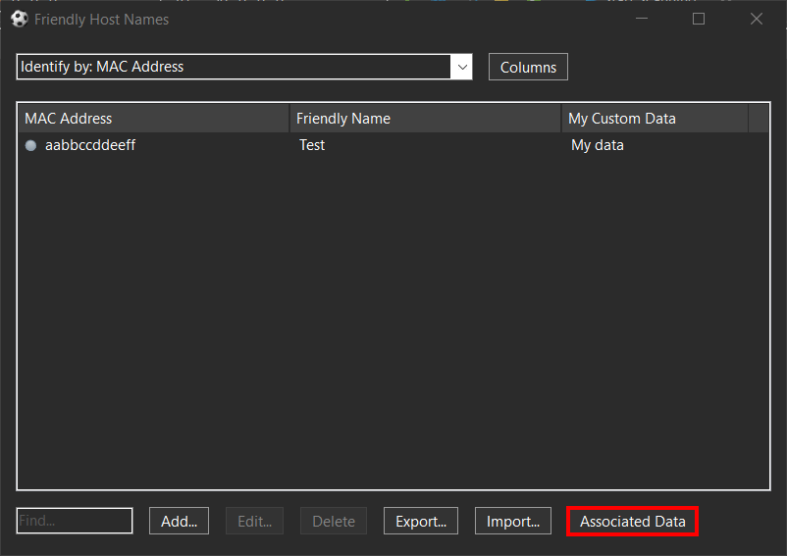Click the Delete button
The height and width of the screenshot is (556, 787).
click(x=334, y=521)
